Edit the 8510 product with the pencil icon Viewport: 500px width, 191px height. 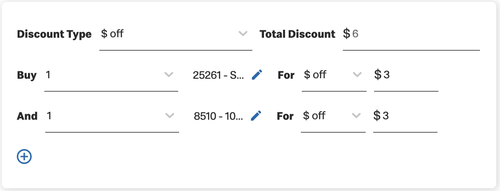pyautogui.click(x=256, y=116)
